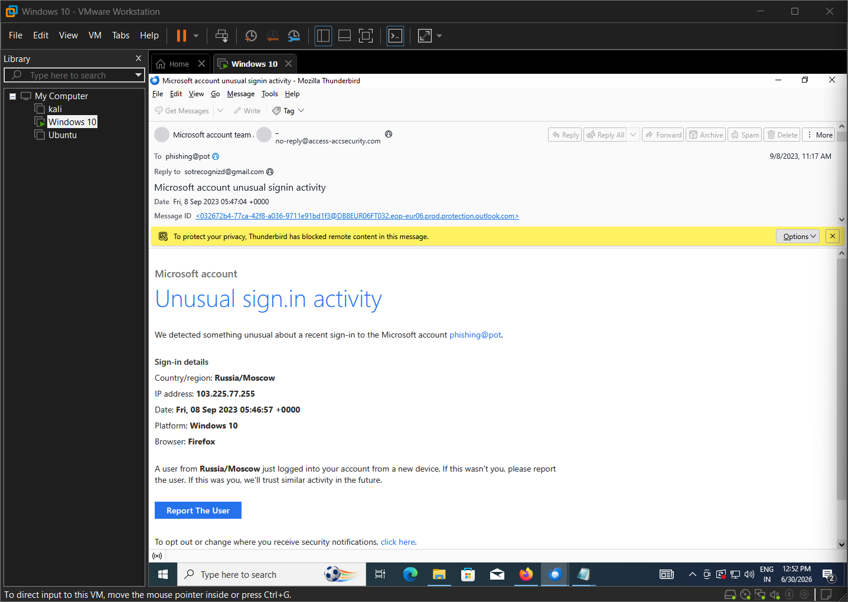Toggle the console view icon
The image size is (848, 602).
click(395, 36)
